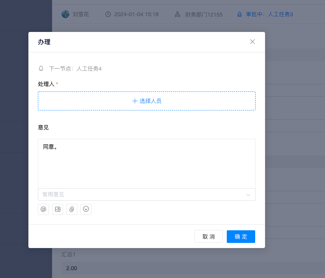Viewport: 325px width, 278px height.
Task: Click the org chart icon before 财务部门12155
Action: pos(178,15)
